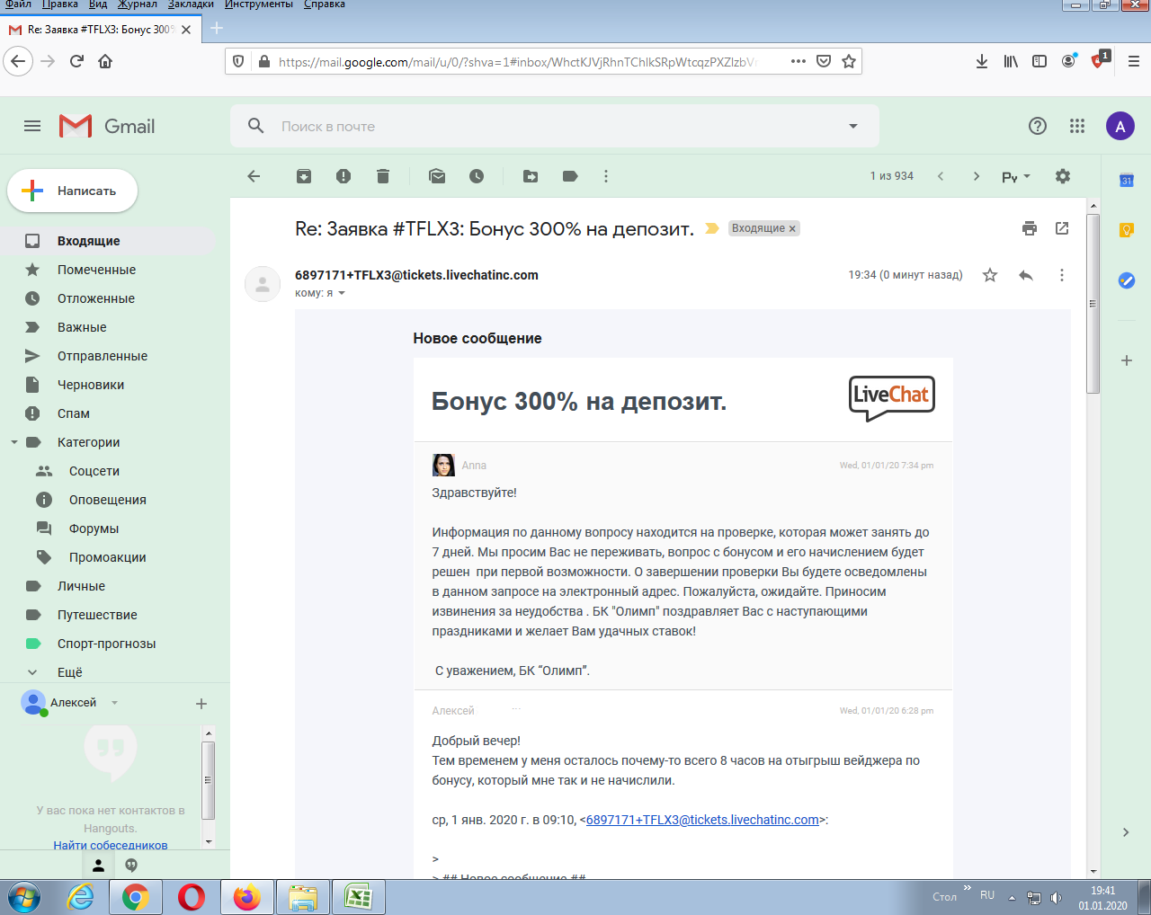This screenshot has height=915, width=1151.
Task: Open a new browser tab
Action: 217,29
